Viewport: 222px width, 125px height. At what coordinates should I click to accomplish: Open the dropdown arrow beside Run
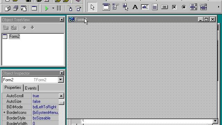pyautogui.click(x=53, y=8)
